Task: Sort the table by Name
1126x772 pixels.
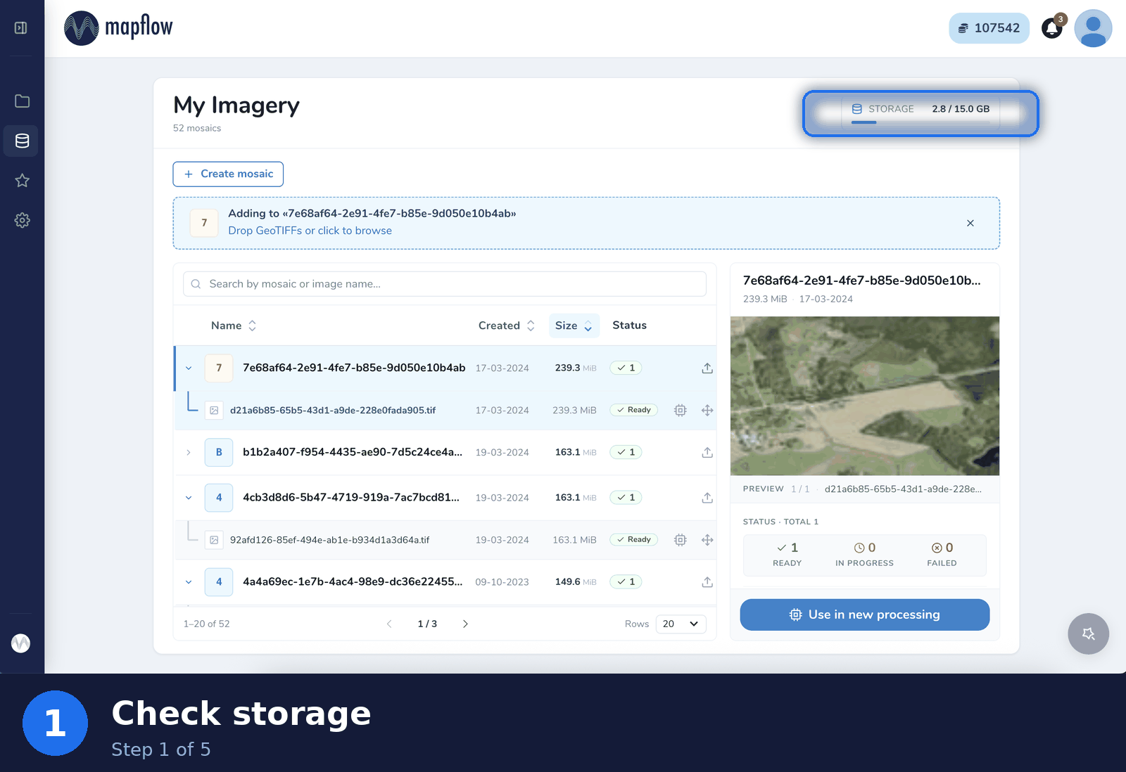Action: (x=234, y=326)
